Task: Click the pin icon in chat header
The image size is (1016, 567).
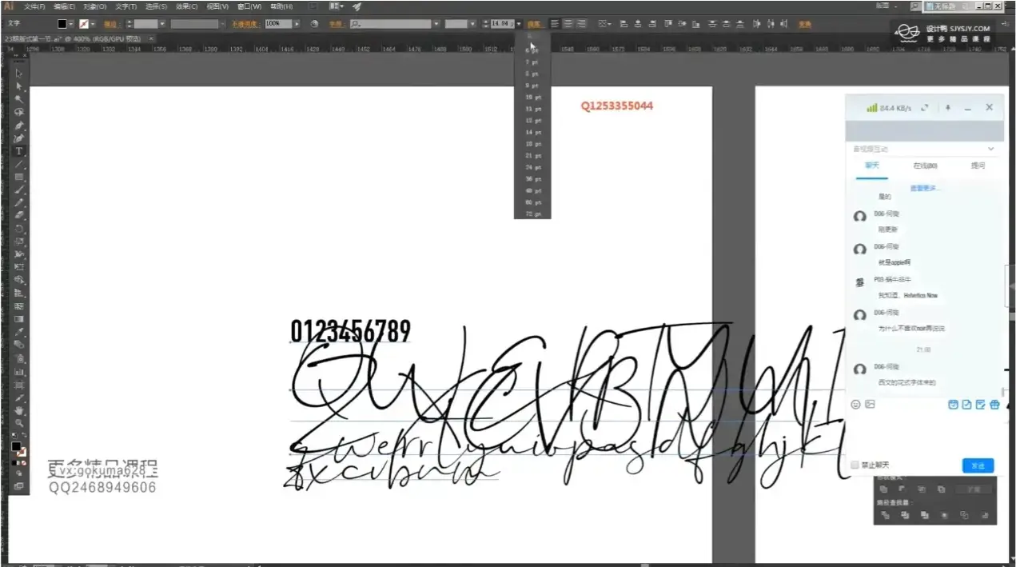Action: pos(948,108)
